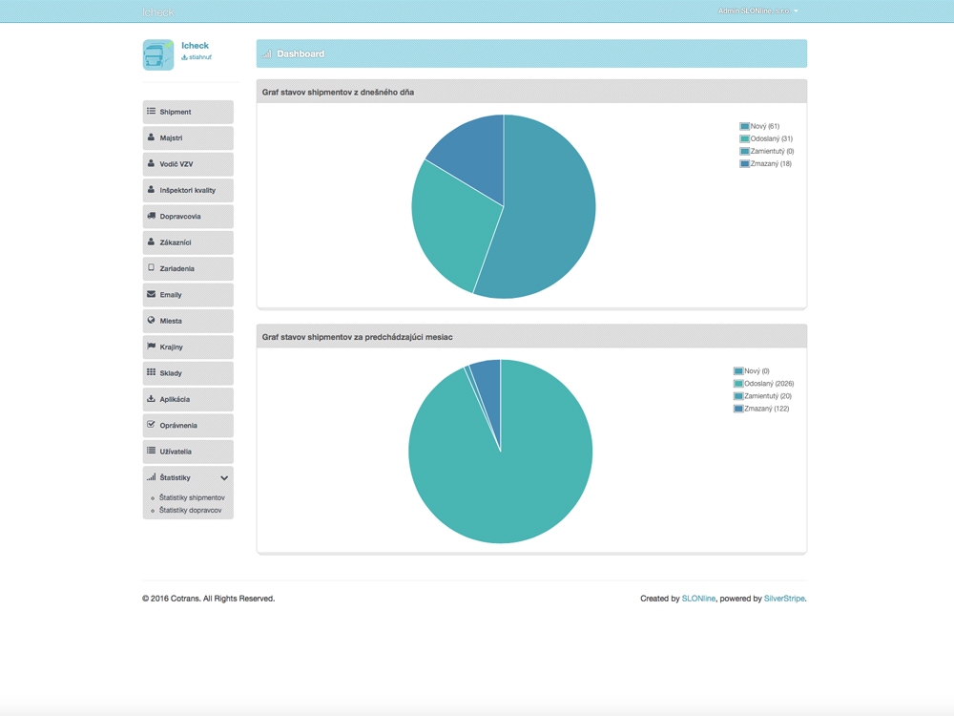Click the flag icon beside Krajiny

(x=151, y=347)
